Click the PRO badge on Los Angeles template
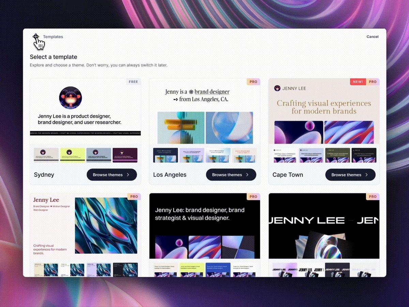This screenshot has width=409, height=307. tap(253, 82)
